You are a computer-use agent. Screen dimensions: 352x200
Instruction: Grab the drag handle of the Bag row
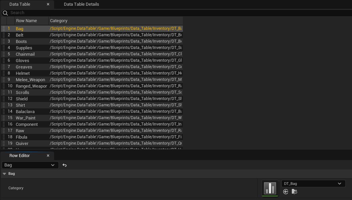4,29
